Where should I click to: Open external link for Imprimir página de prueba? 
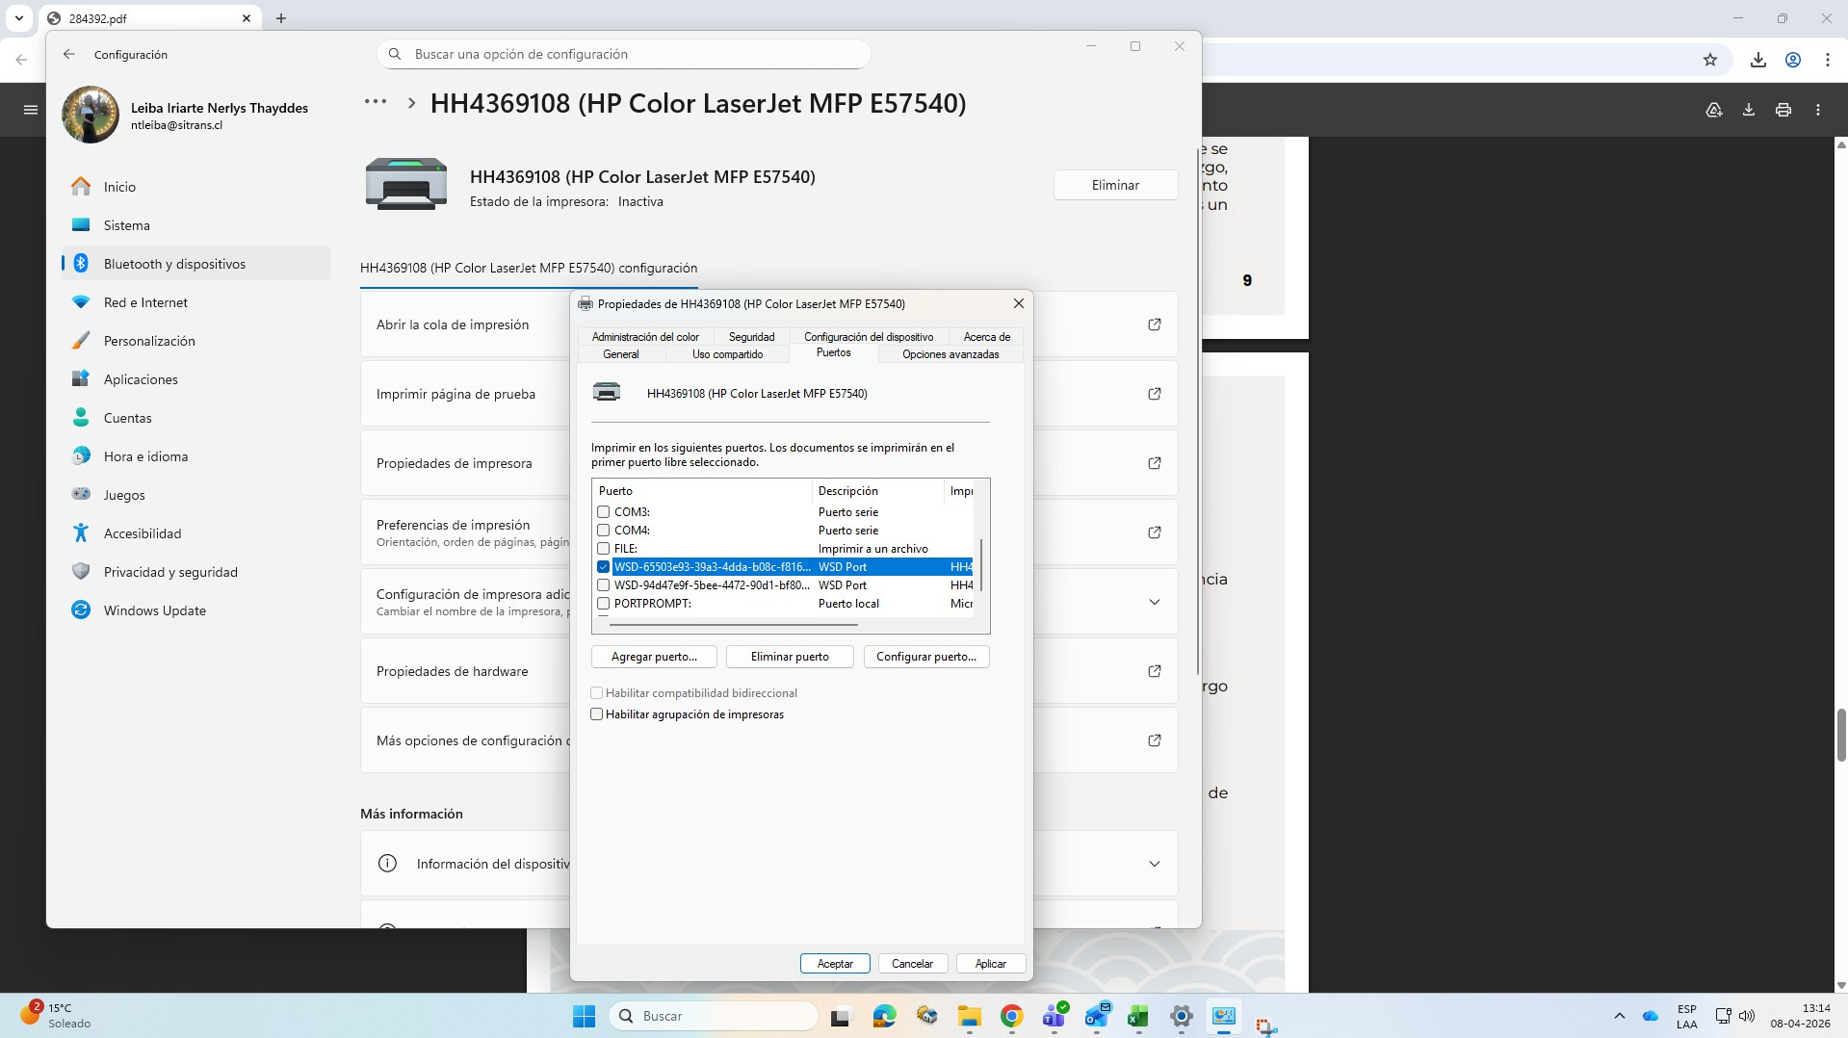click(1155, 394)
